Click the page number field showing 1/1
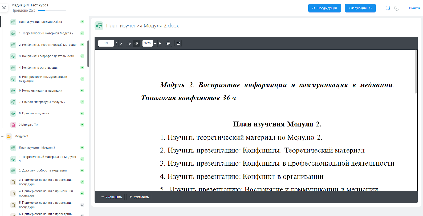 (106, 43)
